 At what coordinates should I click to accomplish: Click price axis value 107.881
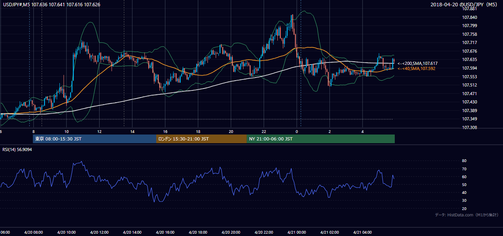[x=470, y=9]
